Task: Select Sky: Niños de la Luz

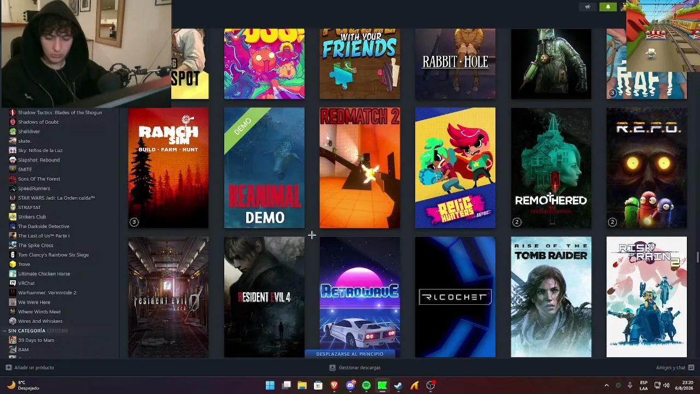Action: tap(40, 150)
